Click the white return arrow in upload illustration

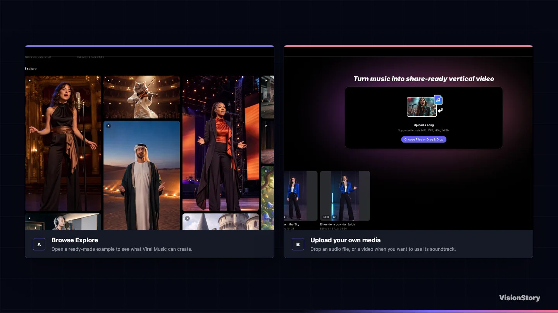click(440, 111)
